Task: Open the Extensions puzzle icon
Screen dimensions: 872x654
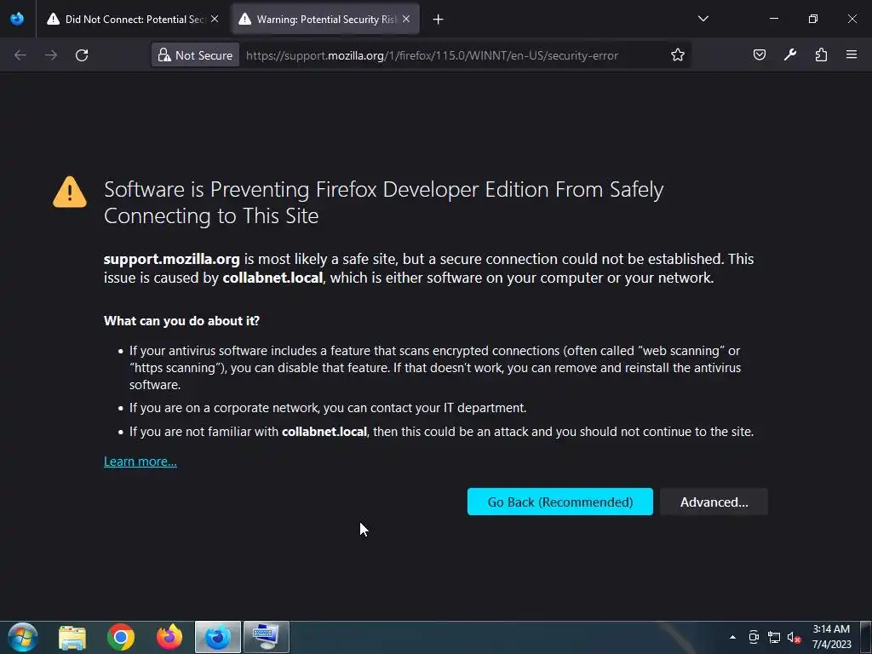Action: click(821, 54)
